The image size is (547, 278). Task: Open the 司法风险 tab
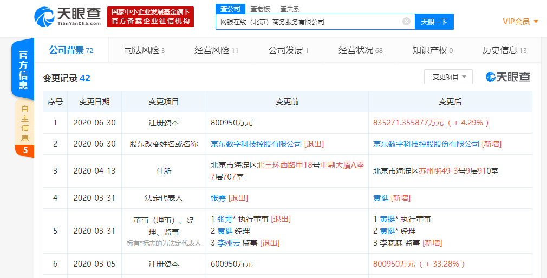pos(145,50)
